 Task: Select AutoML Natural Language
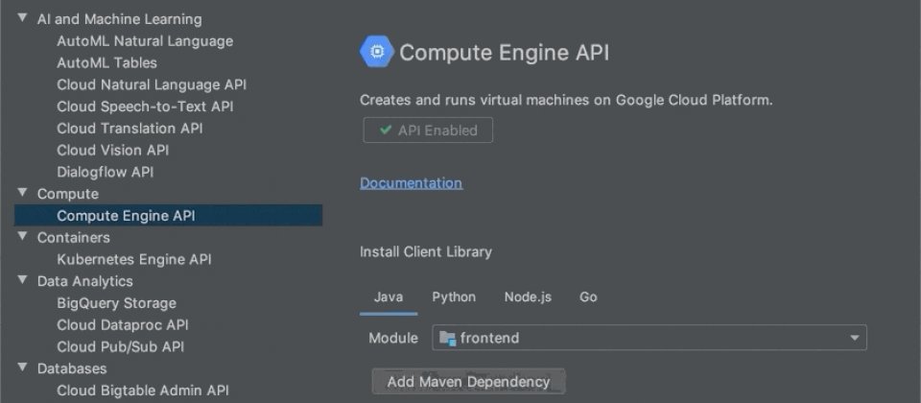[145, 41]
